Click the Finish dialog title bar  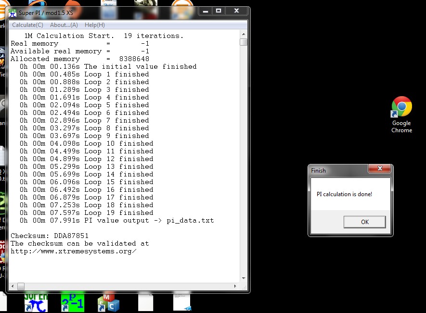(x=337, y=170)
